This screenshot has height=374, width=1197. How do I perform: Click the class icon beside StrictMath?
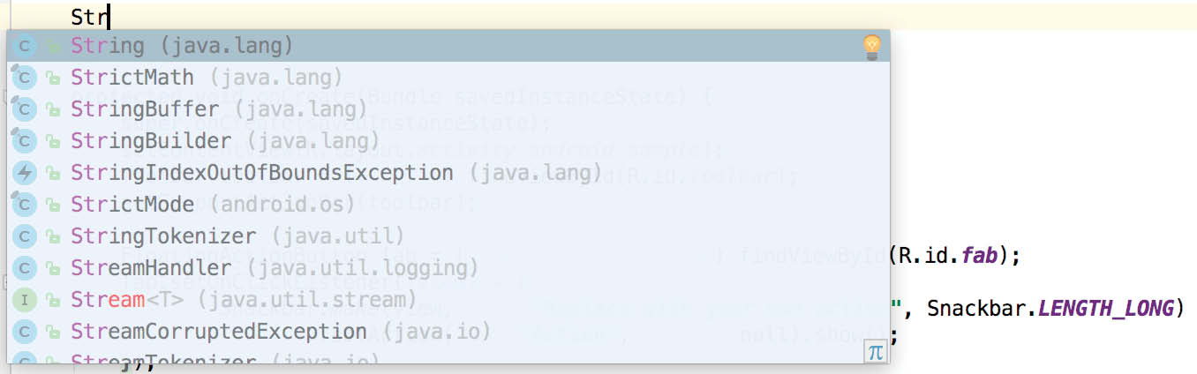click(25, 78)
